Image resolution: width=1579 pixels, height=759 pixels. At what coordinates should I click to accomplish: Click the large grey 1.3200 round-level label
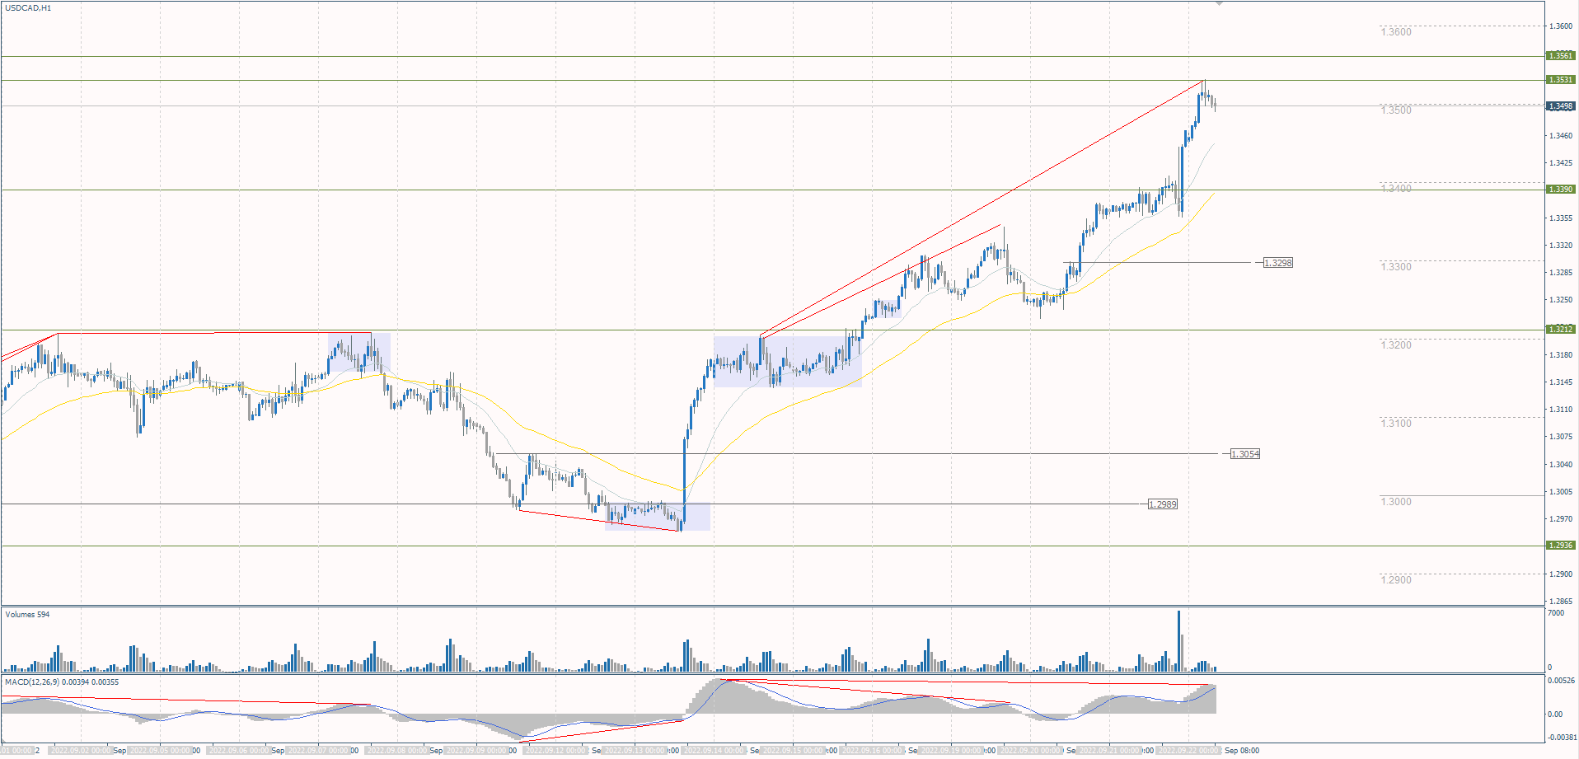click(1396, 345)
